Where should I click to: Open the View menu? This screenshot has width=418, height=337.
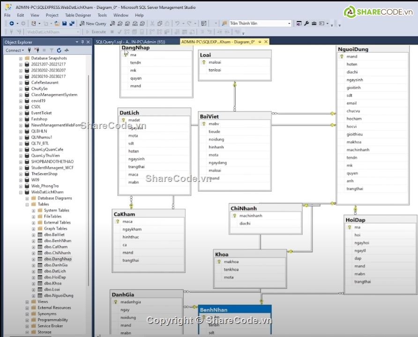(x=35, y=15)
